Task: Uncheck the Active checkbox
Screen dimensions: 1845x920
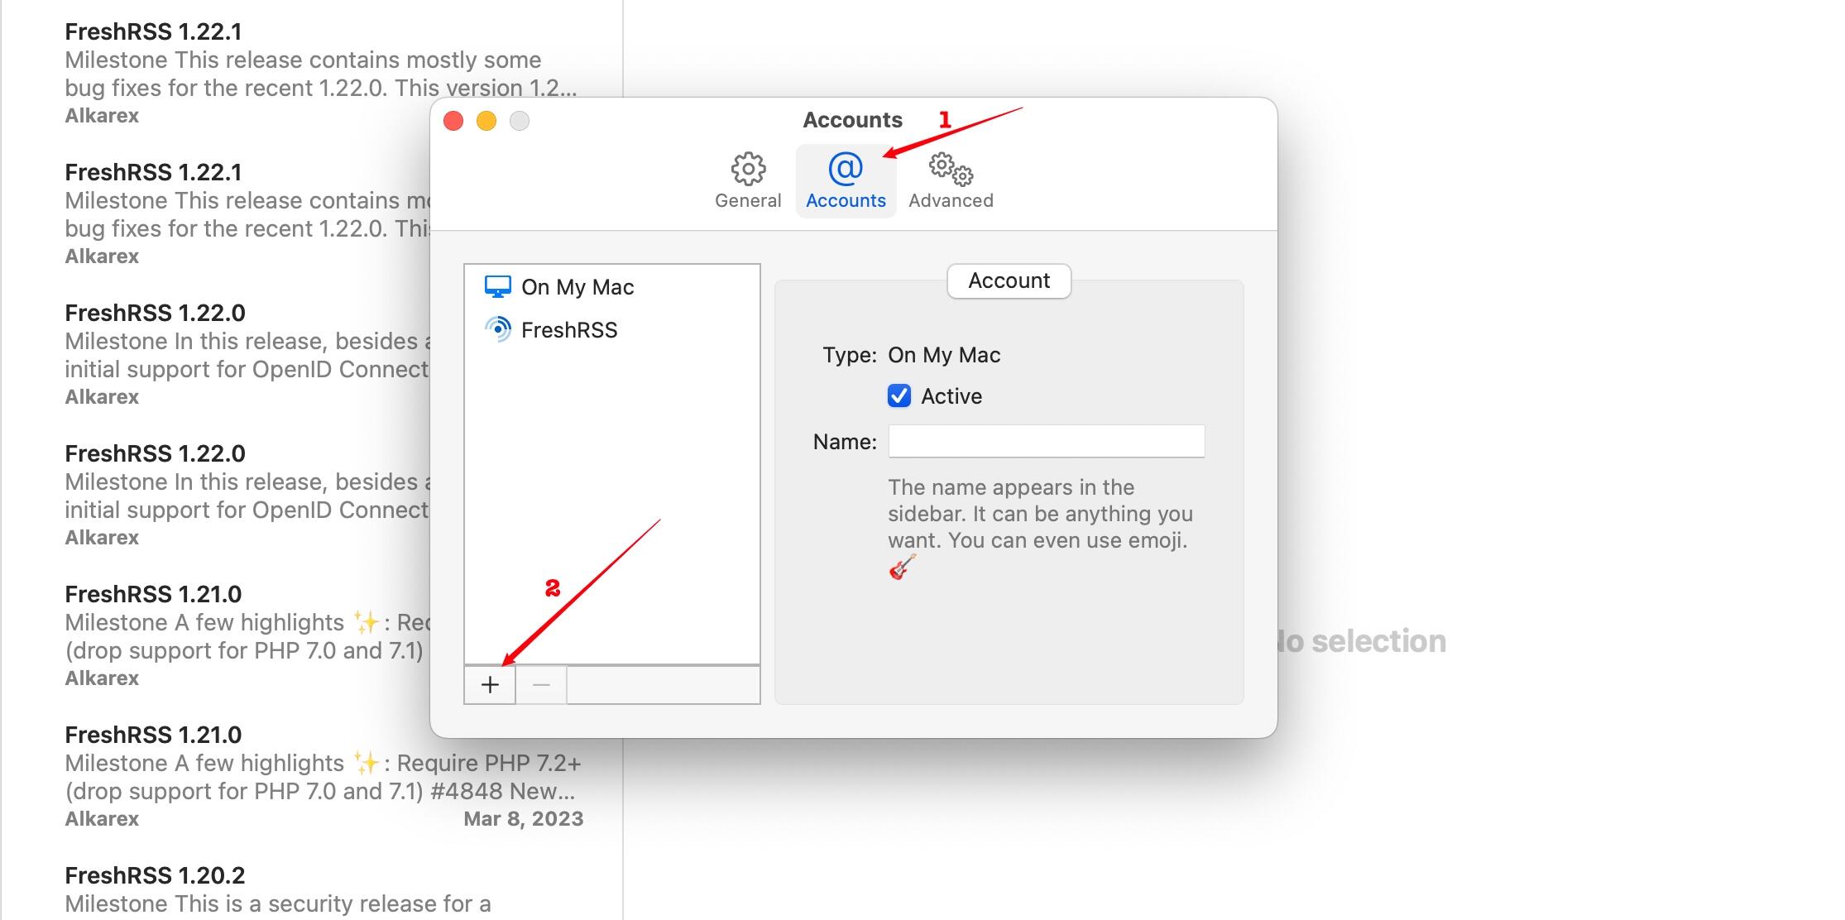Action: click(x=899, y=395)
